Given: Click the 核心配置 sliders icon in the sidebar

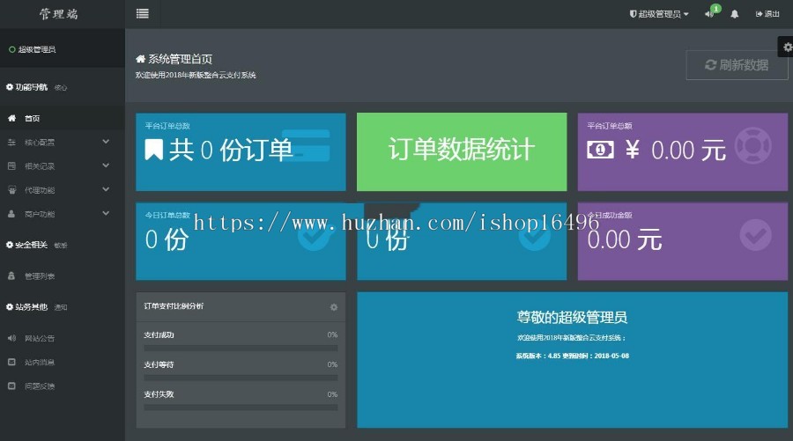Looking at the screenshot, I should pos(11,143).
